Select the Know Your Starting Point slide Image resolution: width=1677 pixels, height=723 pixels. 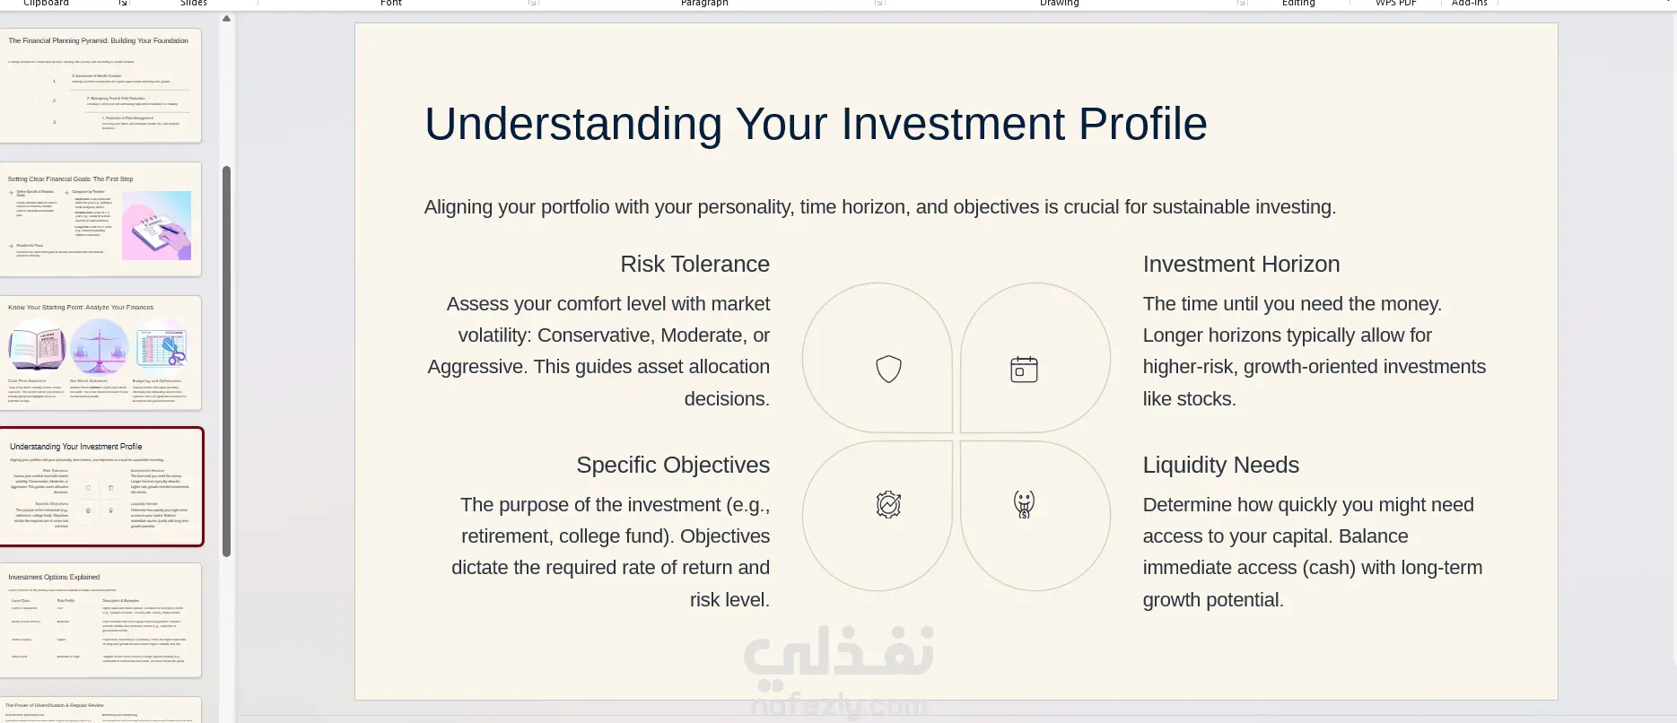100,353
